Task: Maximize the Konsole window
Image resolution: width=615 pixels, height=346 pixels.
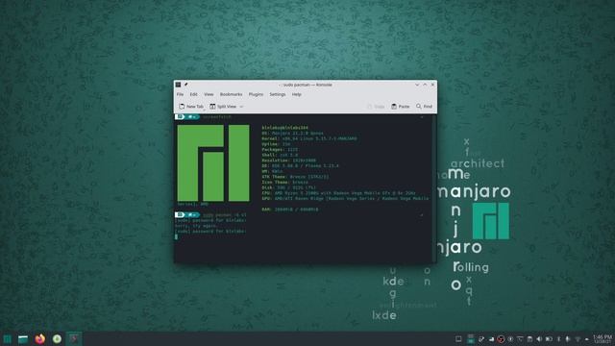Action: coord(425,85)
